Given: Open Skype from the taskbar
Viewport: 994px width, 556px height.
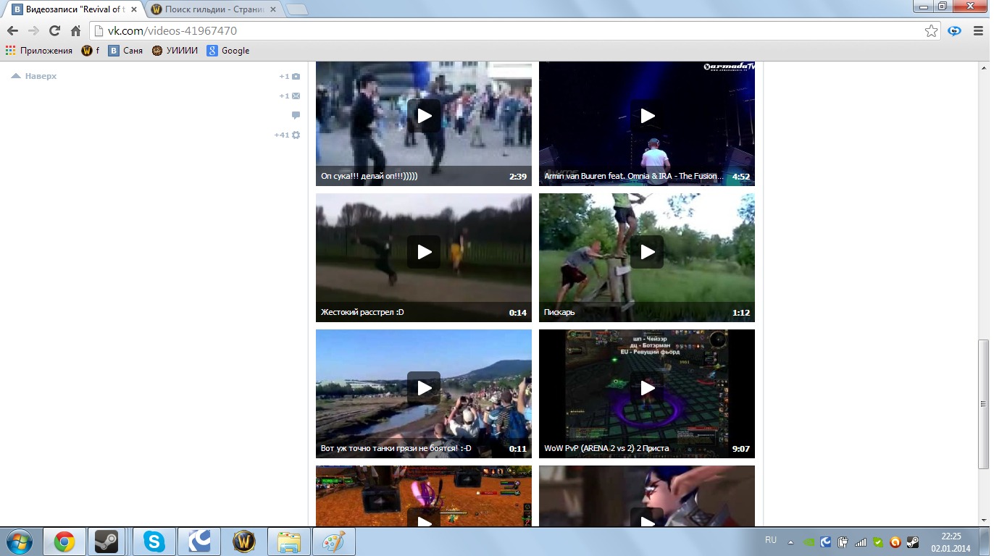Looking at the screenshot, I should point(154,542).
